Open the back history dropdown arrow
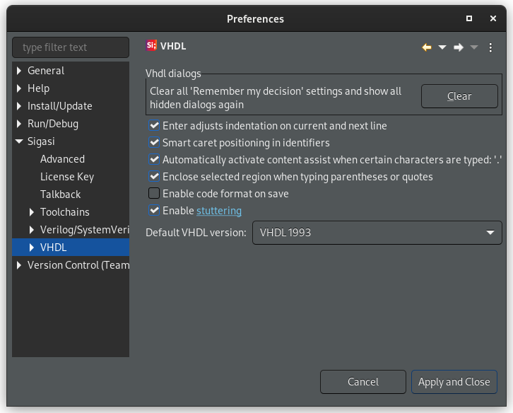This screenshot has width=513, height=413. pyautogui.click(x=442, y=47)
